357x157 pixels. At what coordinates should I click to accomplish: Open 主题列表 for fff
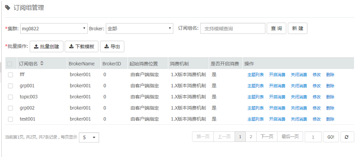pos(255,75)
